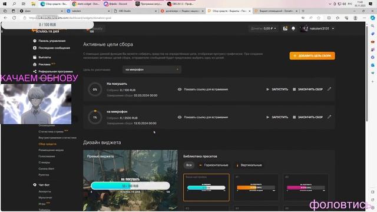
Task: Open the Discord window from the taskbar
Action: [x=116, y=4]
